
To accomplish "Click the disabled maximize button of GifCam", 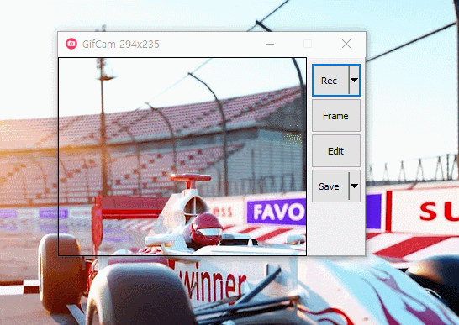I will point(308,45).
